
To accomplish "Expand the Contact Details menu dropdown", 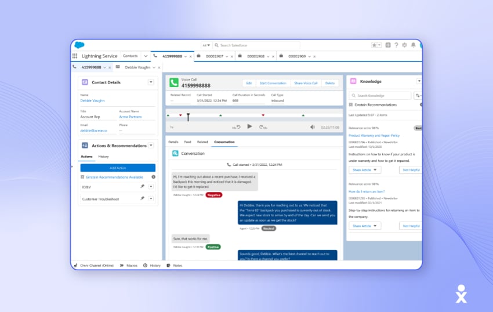I will [x=151, y=82].
